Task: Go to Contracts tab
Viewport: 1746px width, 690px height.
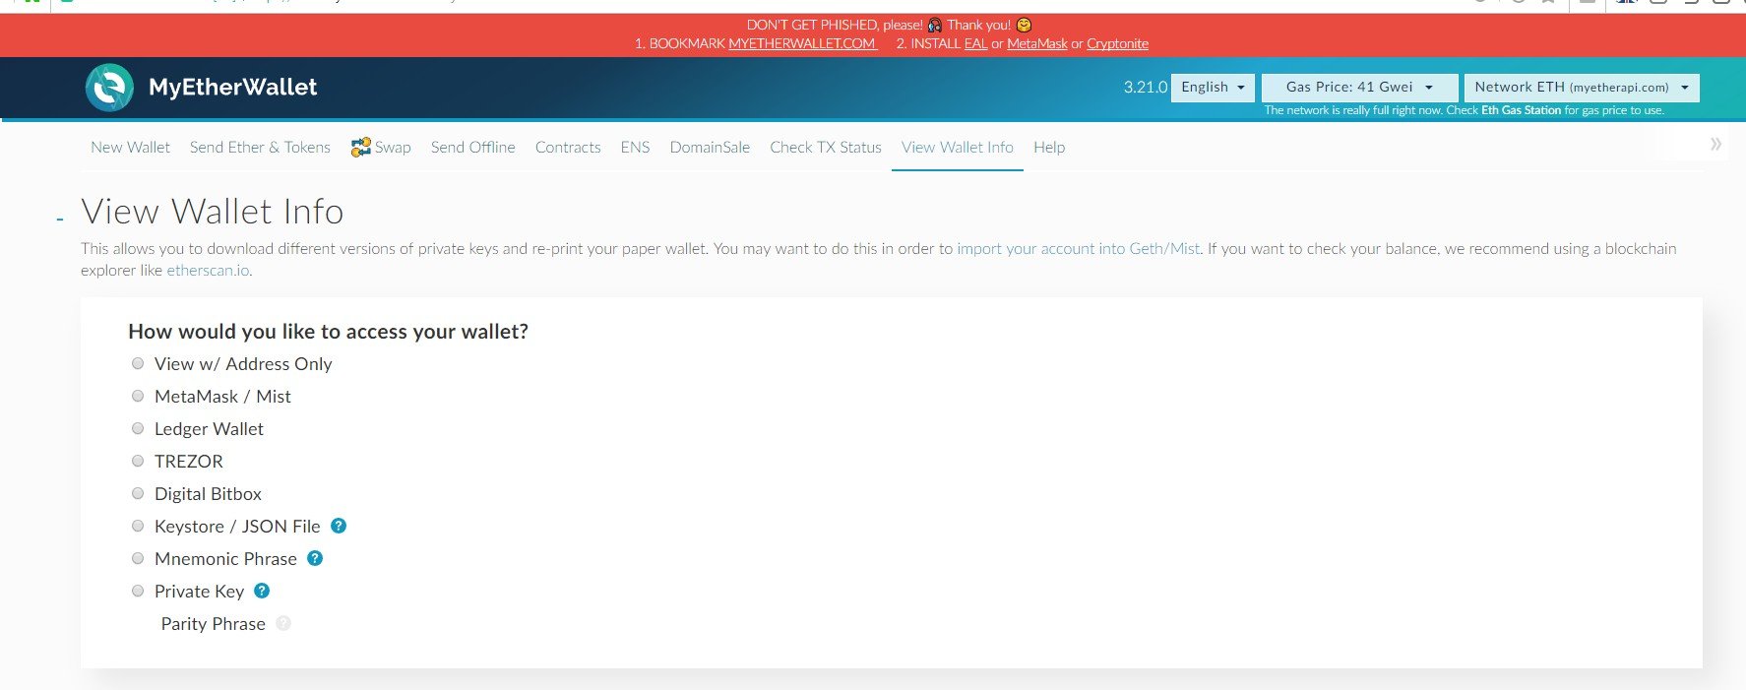Action: coord(568,147)
